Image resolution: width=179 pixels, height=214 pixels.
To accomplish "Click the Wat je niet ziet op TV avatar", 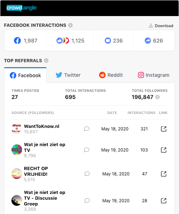I will point(17,150).
